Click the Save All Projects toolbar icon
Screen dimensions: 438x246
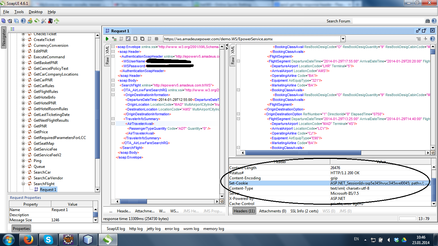click(x=16, y=21)
